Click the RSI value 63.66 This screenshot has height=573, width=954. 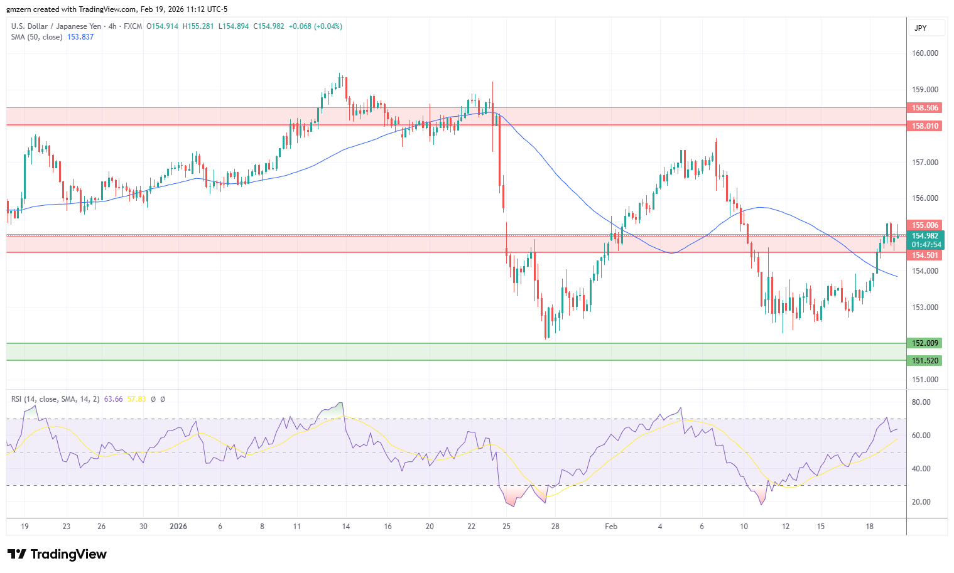point(113,399)
